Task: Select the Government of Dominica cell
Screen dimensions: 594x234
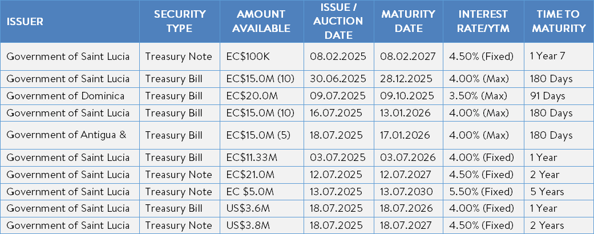Action: click(70, 96)
